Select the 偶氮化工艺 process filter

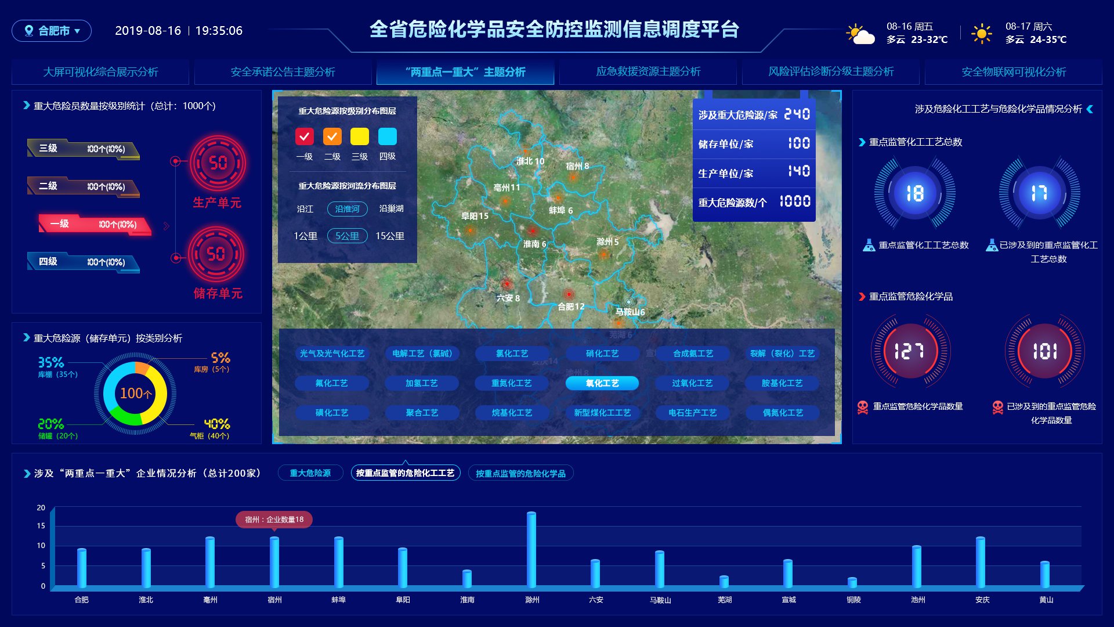click(783, 413)
